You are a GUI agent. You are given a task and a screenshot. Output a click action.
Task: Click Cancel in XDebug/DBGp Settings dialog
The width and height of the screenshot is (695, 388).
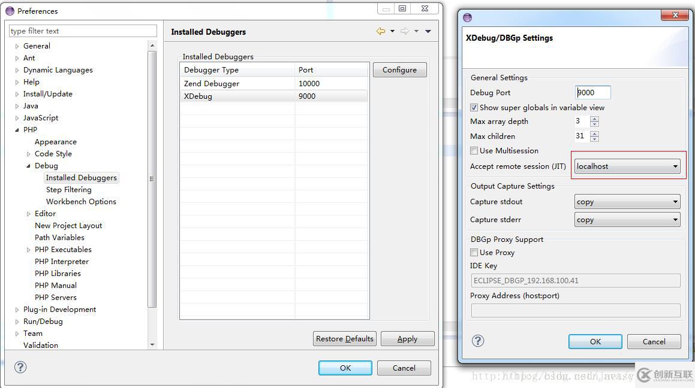pyautogui.click(x=654, y=341)
